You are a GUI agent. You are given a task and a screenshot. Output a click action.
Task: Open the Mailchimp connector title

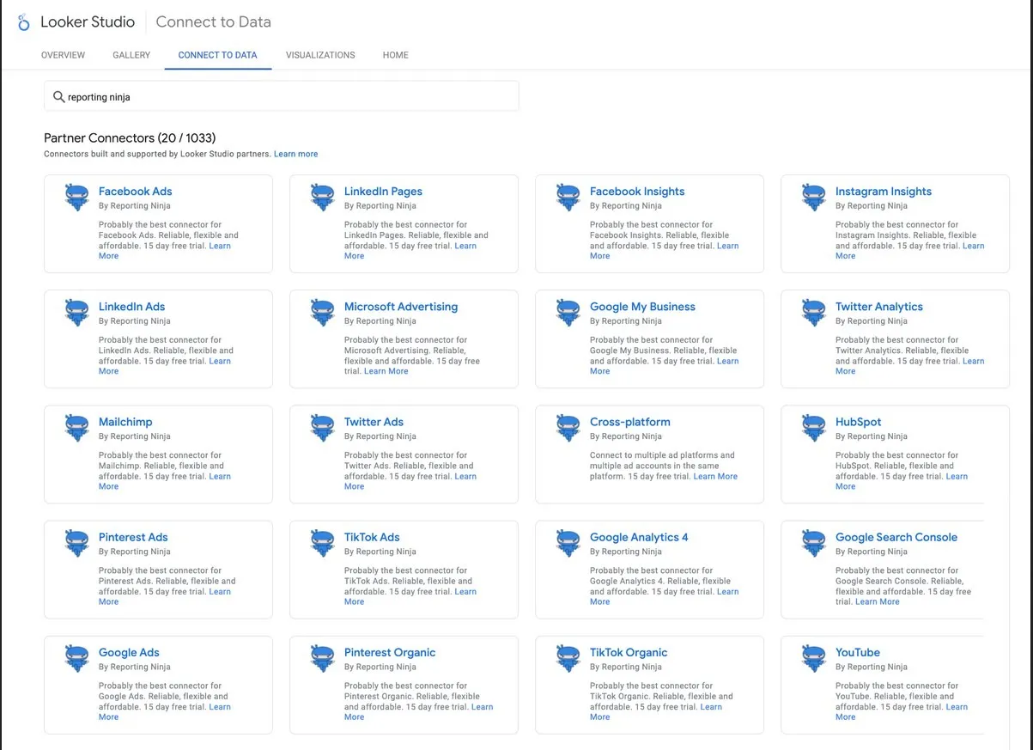(x=125, y=422)
